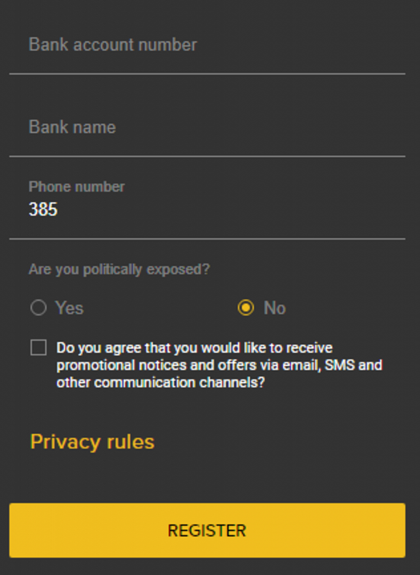Image resolution: width=420 pixels, height=575 pixels.
Task: Click the "Are you politically exposed?" question
Action: click(119, 269)
